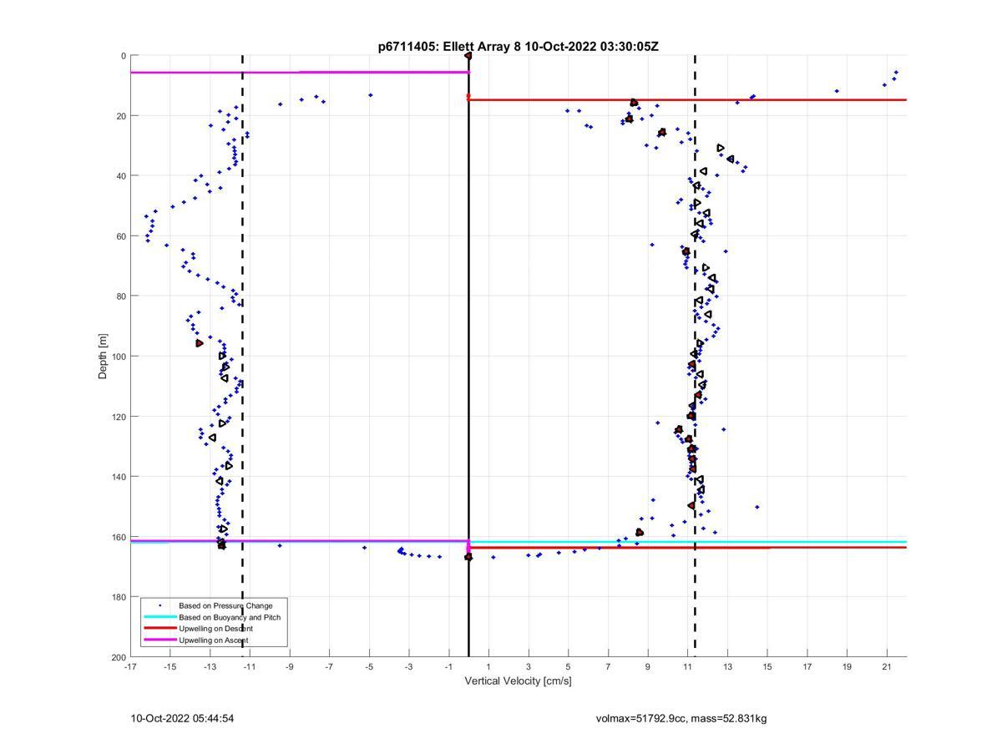Click the cyan line sample in legend
This screenshot has height=739, width=1002.
(x=160, y=617)
